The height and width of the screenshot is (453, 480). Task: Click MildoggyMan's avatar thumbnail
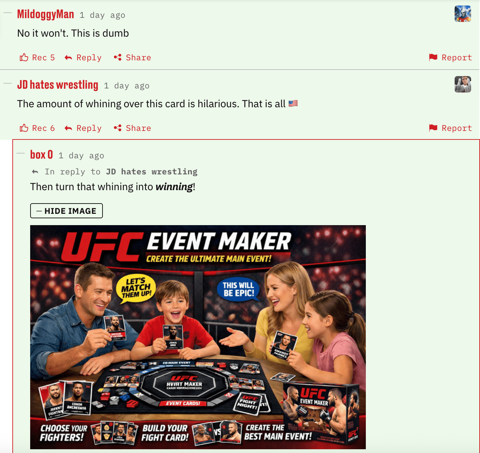tap(463, 14)
